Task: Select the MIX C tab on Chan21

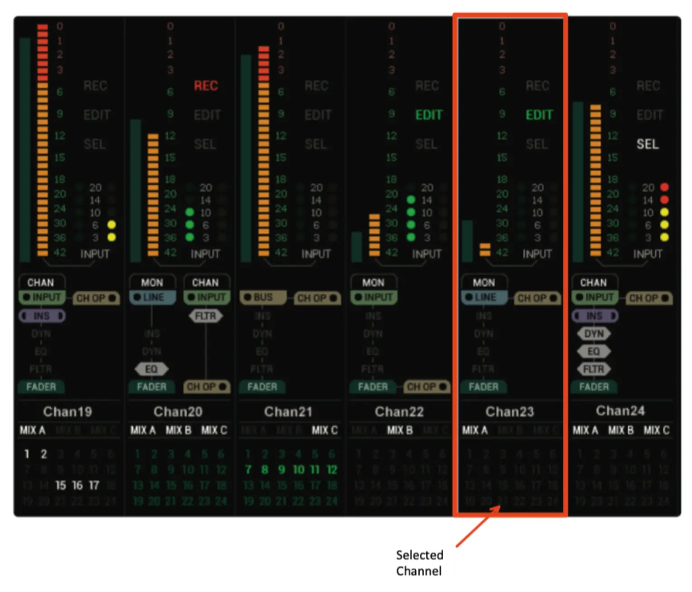Action: point(325,430)
